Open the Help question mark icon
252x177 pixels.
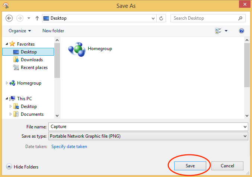click(242, 31)
